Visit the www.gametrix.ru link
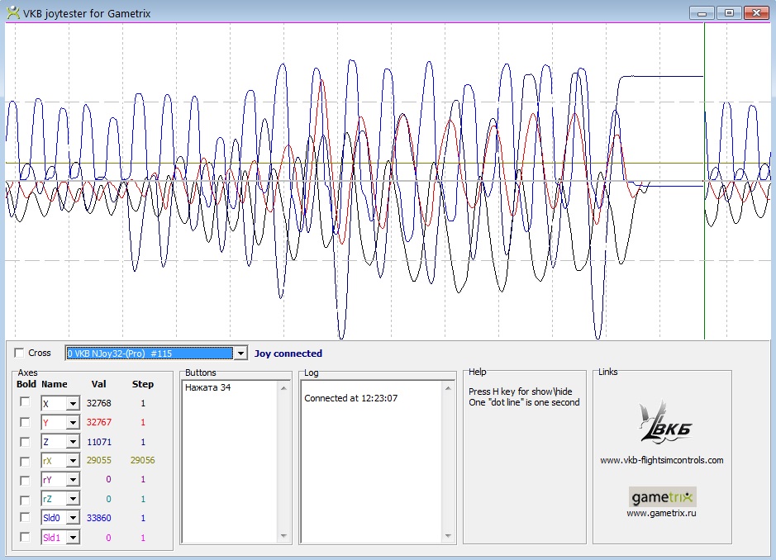The height and width of the screenshot is (560, 776). tap(661, 513)
